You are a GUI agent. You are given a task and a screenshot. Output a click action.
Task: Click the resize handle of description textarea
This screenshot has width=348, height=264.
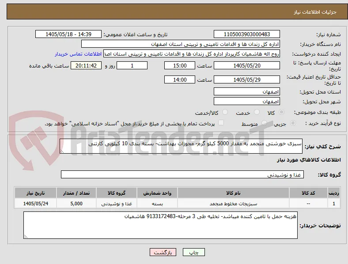(62, 151)
